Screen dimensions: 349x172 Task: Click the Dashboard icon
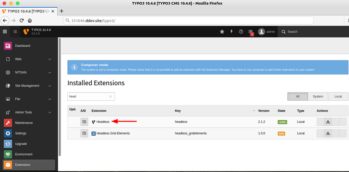(x=8, y=46)
